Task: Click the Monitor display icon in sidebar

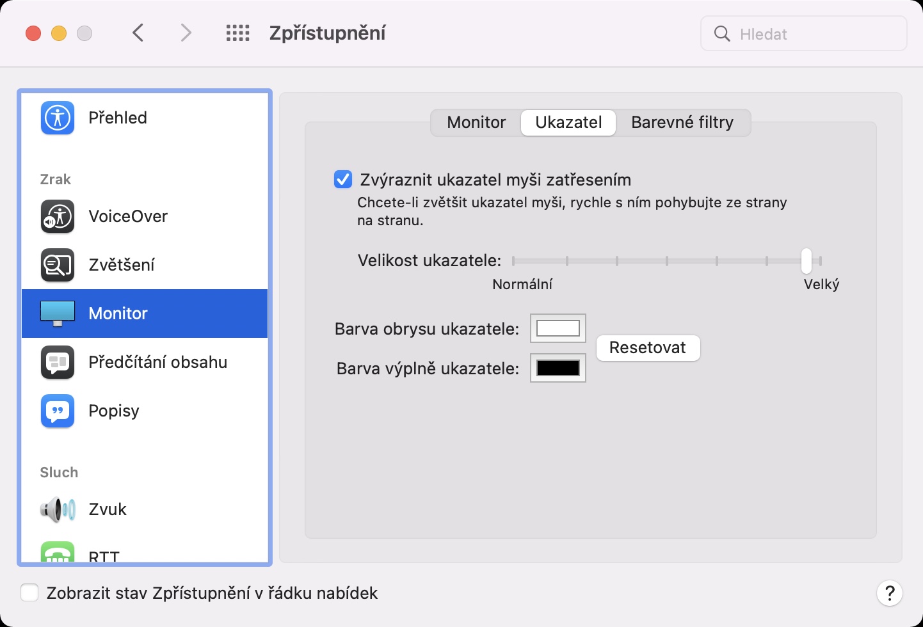Action: click(58, 313)
